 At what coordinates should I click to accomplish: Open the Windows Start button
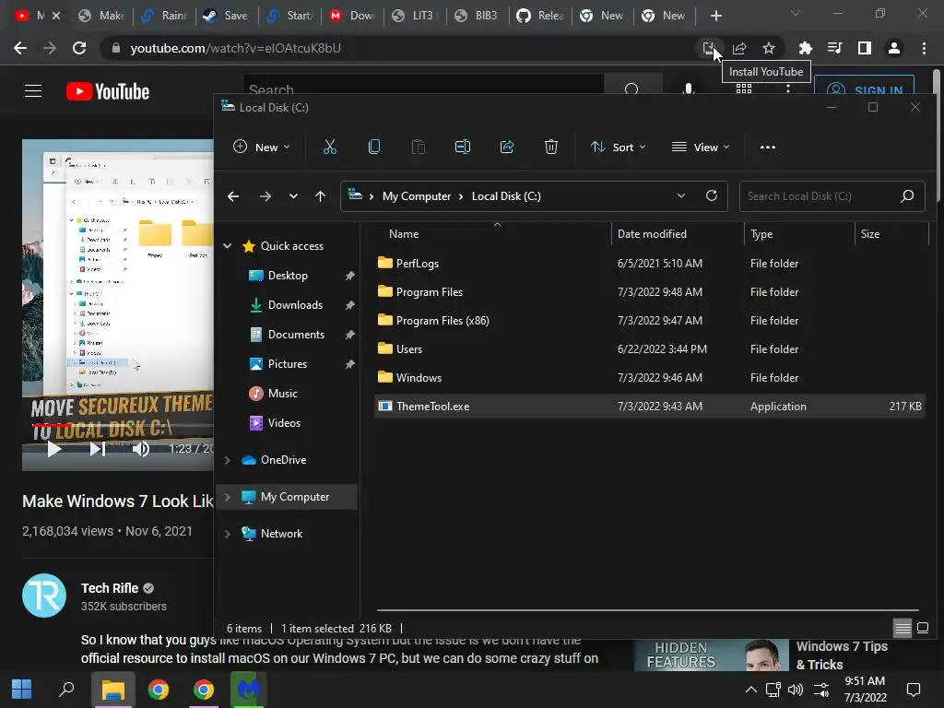point(22,690)
